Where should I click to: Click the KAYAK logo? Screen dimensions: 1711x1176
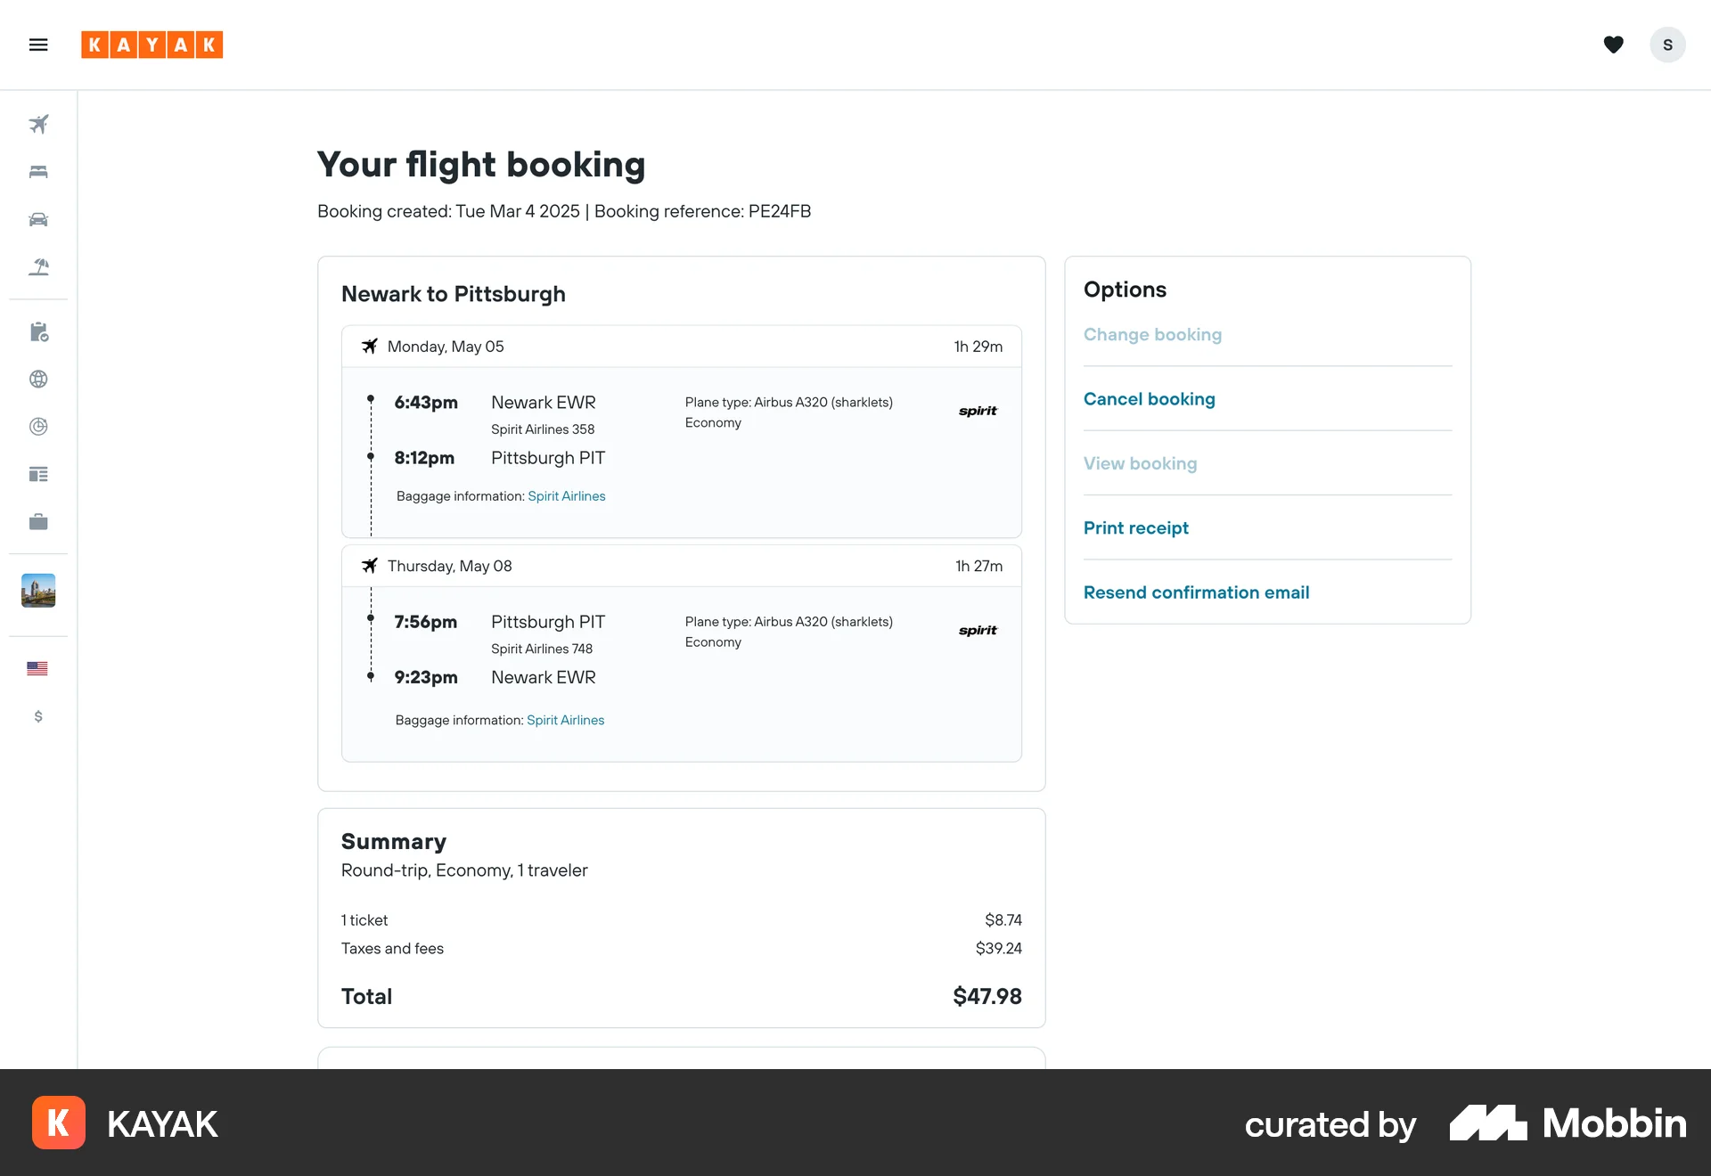coord(151,45)
